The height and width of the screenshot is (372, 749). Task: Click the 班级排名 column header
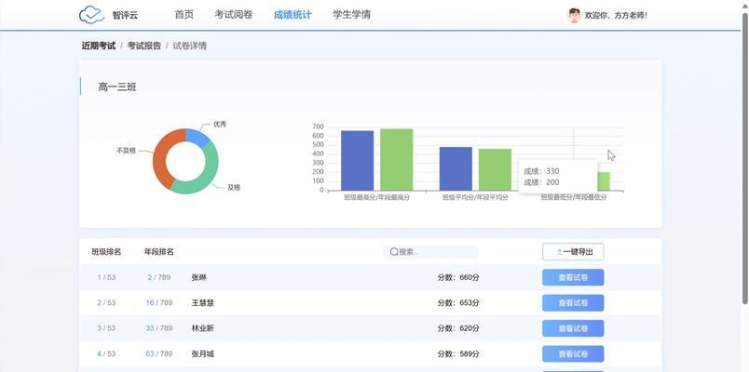pyautogui.click(x=106, y=252)
